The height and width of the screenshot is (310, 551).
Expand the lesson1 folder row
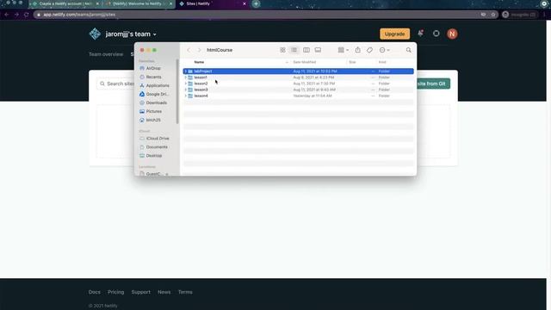[186, 77]
